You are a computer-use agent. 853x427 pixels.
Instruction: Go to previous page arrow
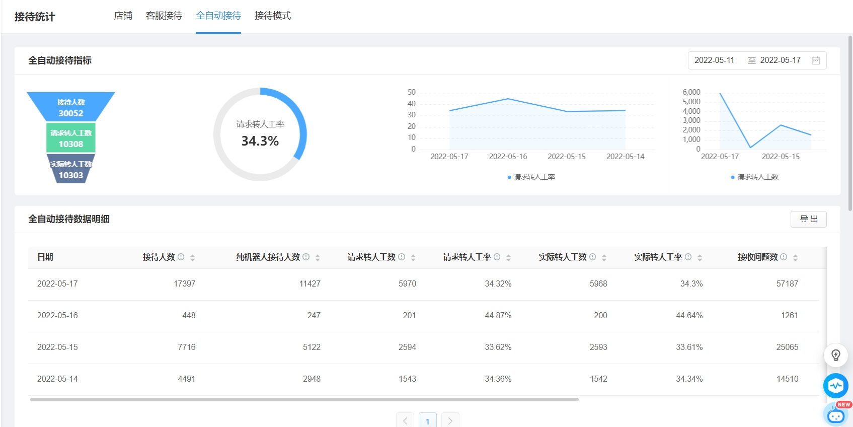(x=405, y=420)
